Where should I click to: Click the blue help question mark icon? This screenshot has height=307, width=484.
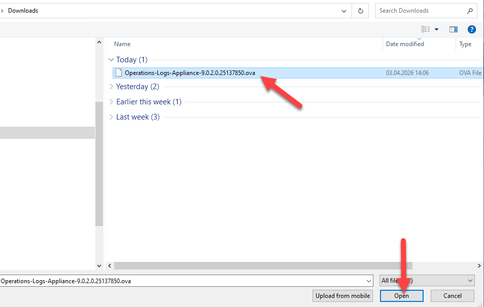point(471,29)
